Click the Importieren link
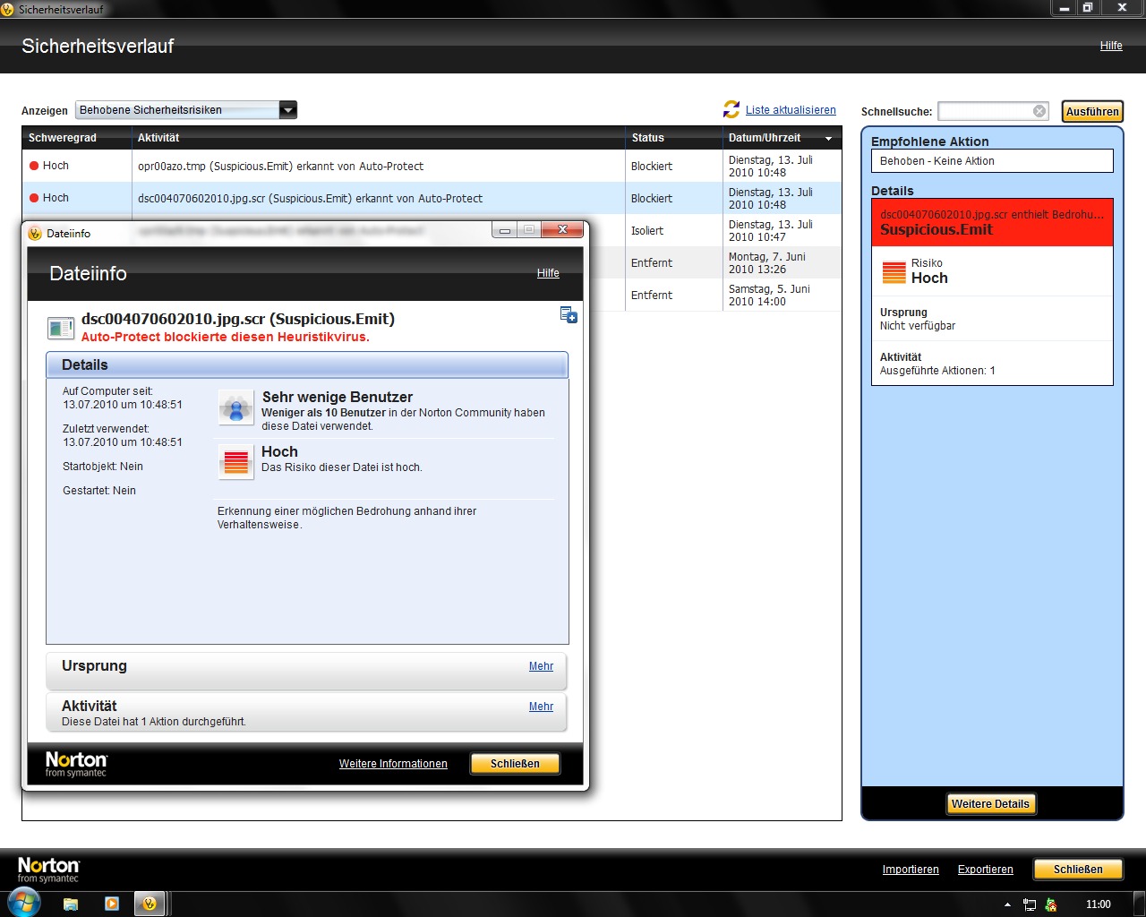The width and height of the screenshot is (1146, 917). point(911,870)
